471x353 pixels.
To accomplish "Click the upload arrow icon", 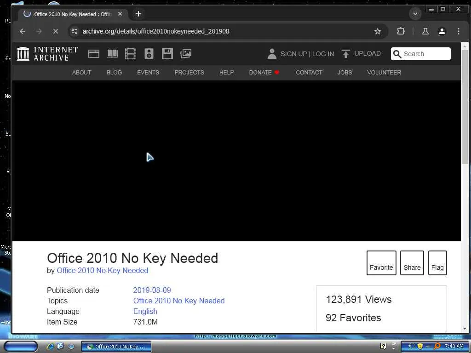I will click(x=346, y=54).
